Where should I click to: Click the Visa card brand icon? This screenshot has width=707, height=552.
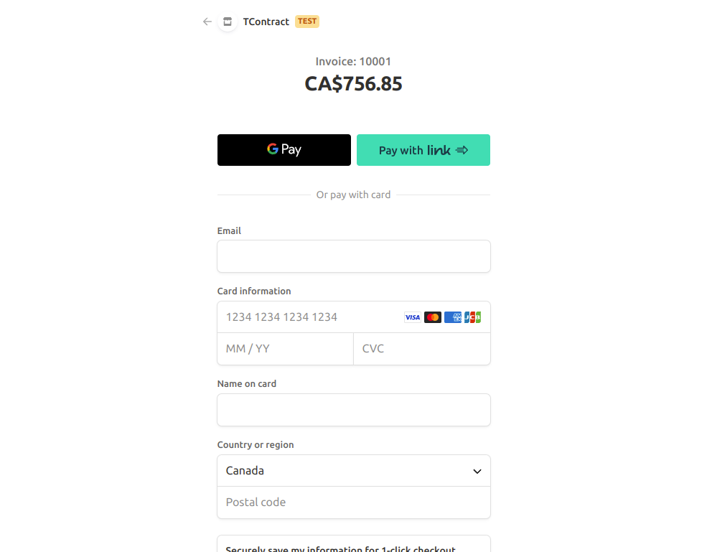pos(413,317)
